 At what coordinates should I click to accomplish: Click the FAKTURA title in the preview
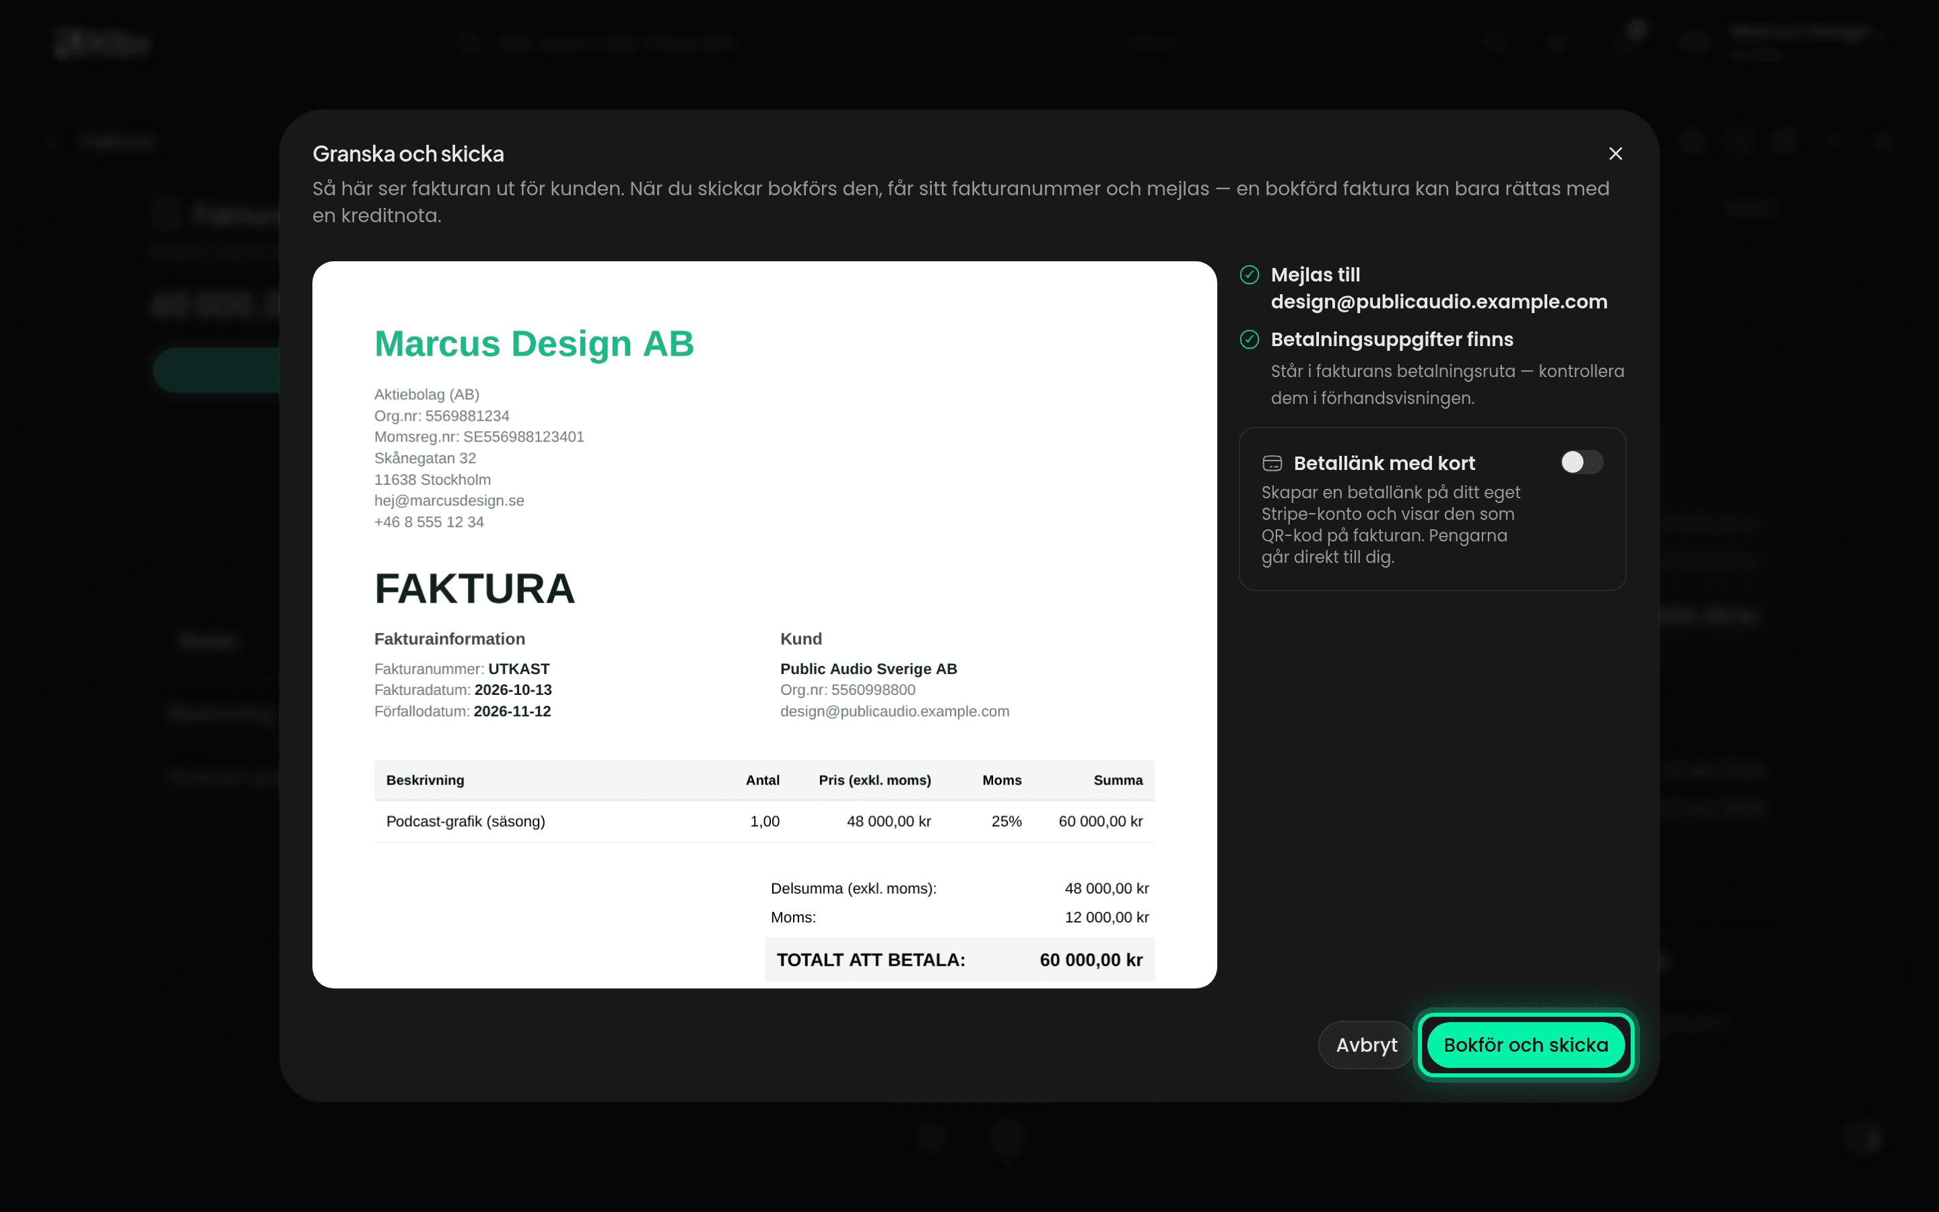475,588
